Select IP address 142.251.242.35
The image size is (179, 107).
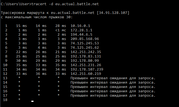(86, 52)
